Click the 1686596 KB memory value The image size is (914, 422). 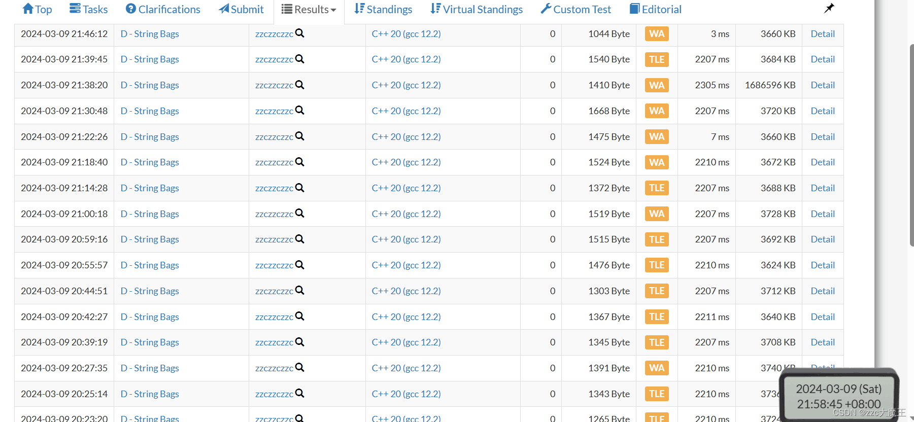(x=770, y=85)
